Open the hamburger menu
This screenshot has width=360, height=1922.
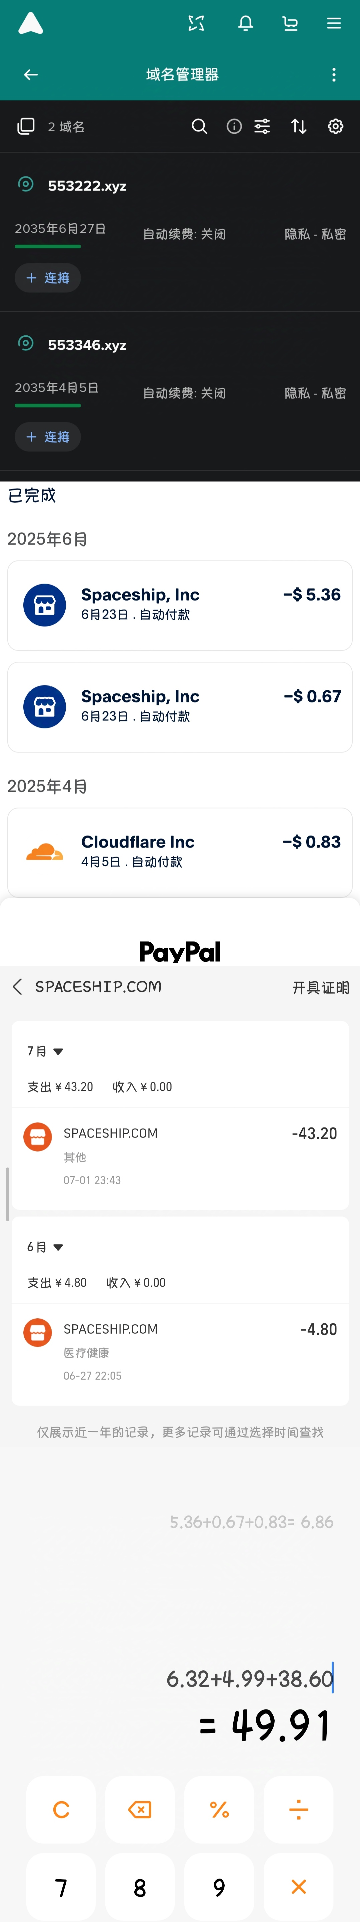(x=334, y=24)
